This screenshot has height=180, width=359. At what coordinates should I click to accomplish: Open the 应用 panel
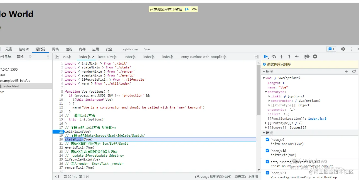pos(96,49)
